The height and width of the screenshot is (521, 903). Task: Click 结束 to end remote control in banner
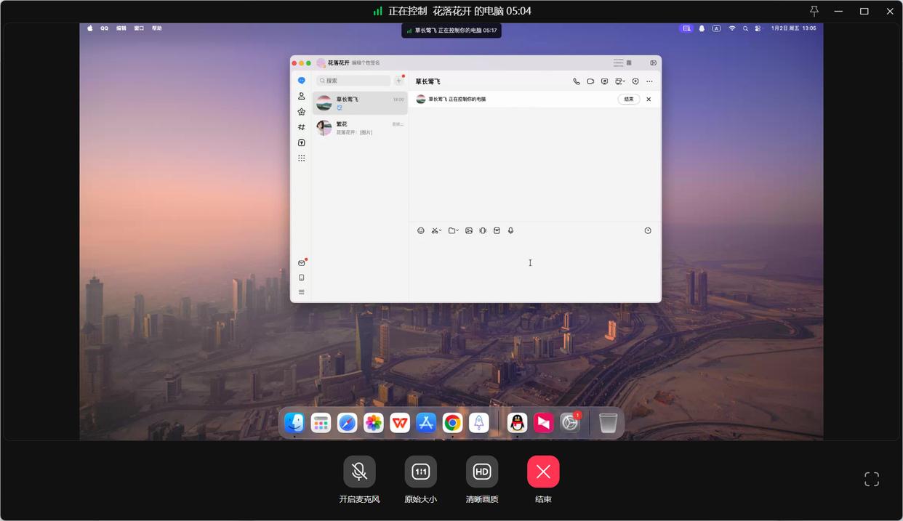(x=629, y=99)
